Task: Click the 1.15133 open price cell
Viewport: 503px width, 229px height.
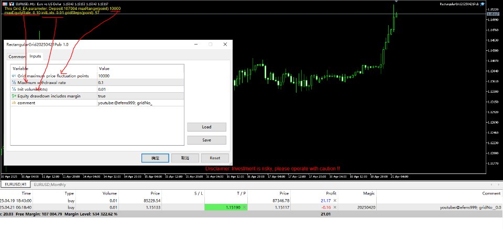Action: click(152, 208)
